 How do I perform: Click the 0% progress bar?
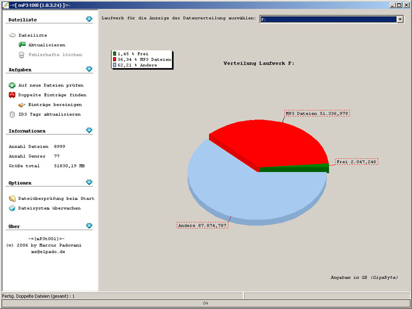205,303
